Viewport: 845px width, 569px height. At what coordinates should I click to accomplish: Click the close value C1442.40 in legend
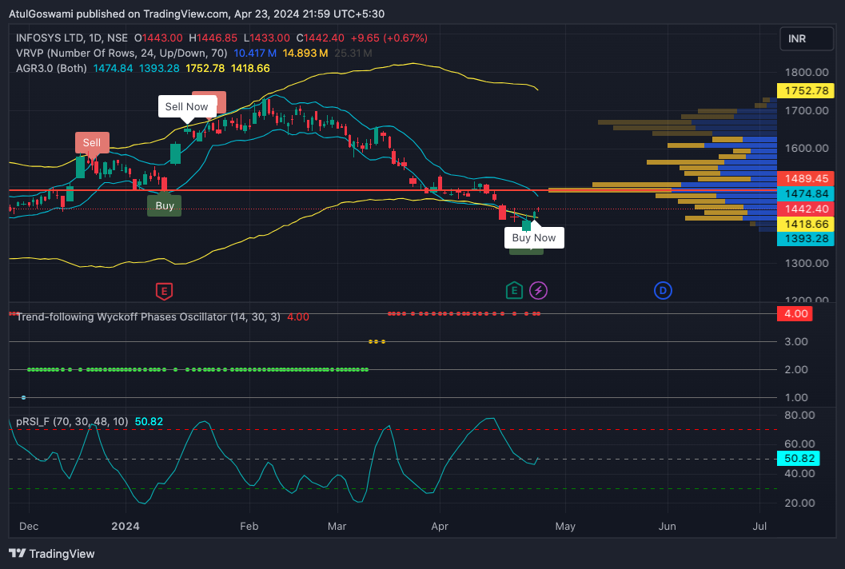tap(320, 38)
